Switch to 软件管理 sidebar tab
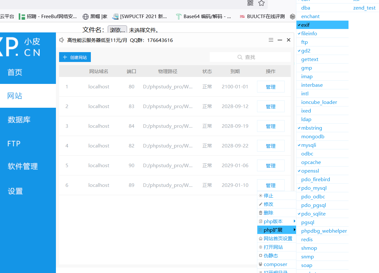The width and height of the screenshot is (379, 273). pos(28,166)
